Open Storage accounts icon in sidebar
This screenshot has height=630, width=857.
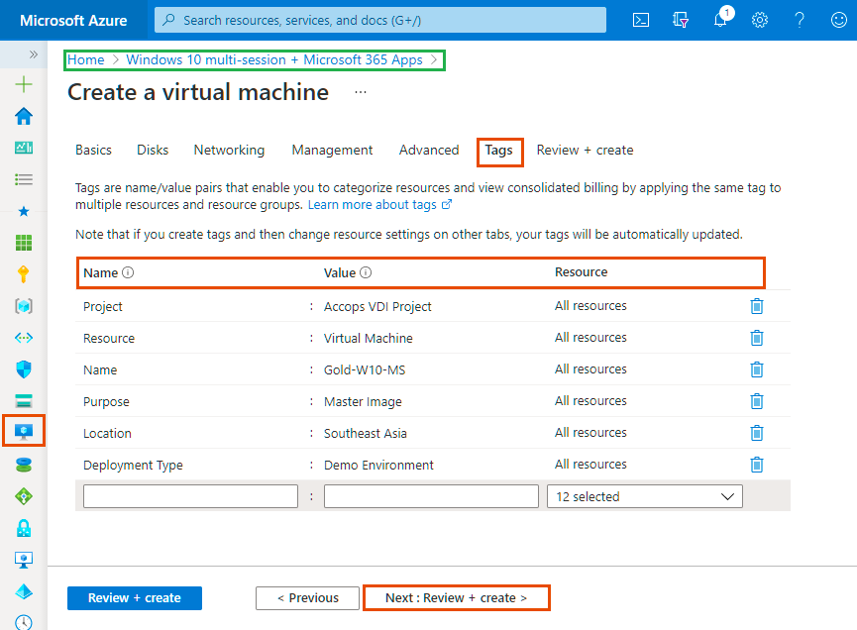tap(24, 400)
